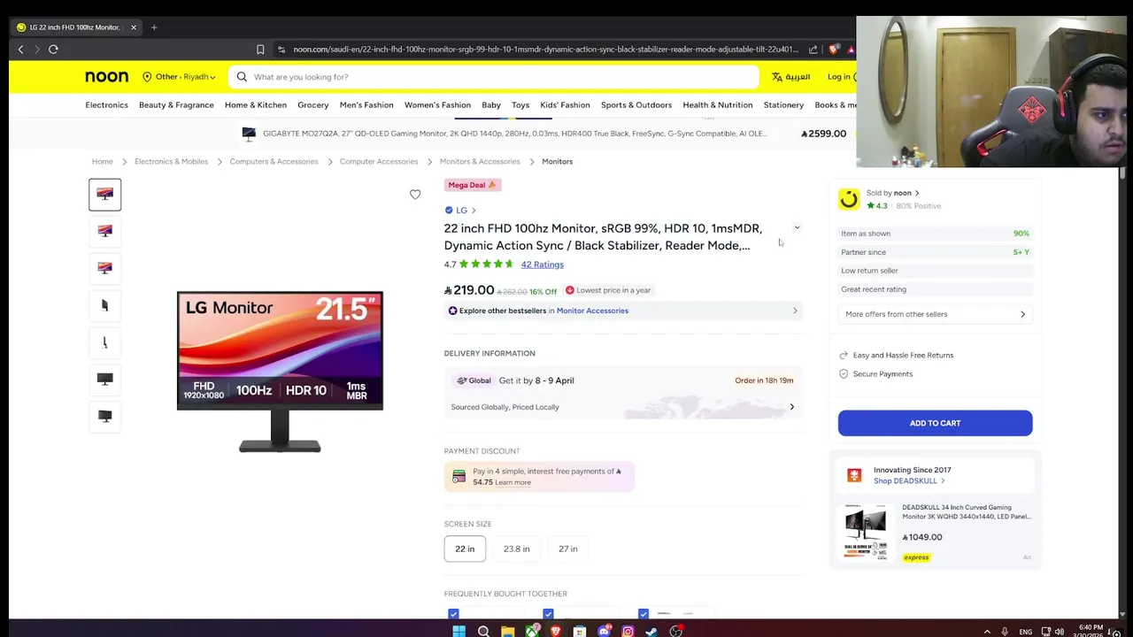This screenshot has width=1133, height=637.
Task: Click the noon logo
Action: 106,77
